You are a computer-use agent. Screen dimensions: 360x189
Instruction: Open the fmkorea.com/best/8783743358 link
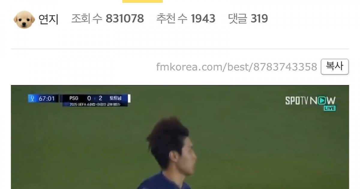[x=236, y=67]
